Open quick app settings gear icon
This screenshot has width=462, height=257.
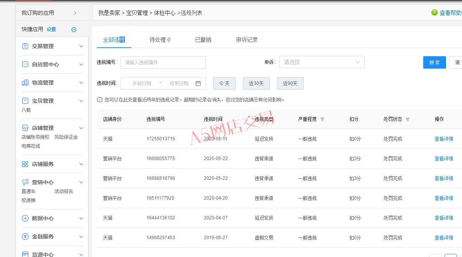coord(74,29)
